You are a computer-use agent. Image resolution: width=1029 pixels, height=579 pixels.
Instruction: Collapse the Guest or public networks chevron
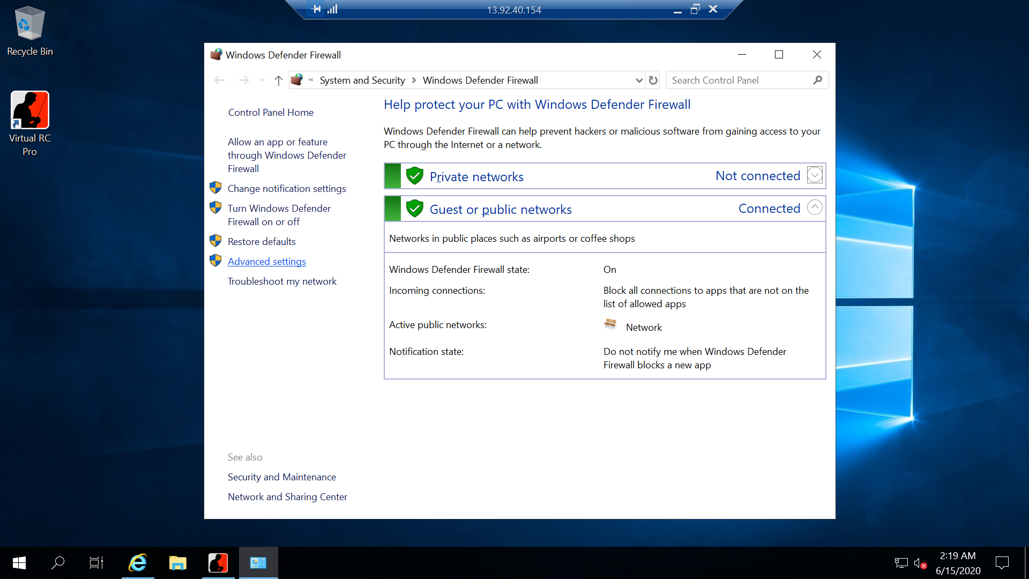coord(815,208)
